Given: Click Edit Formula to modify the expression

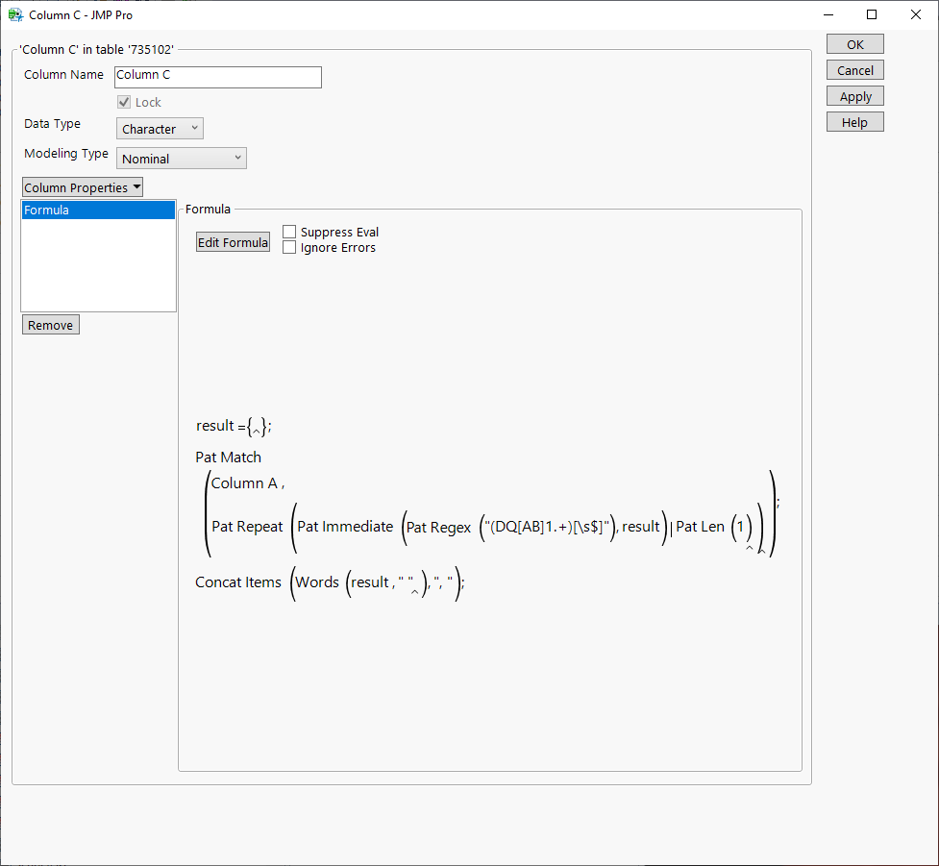Looking at the screenshot, I should pos(233,242).
